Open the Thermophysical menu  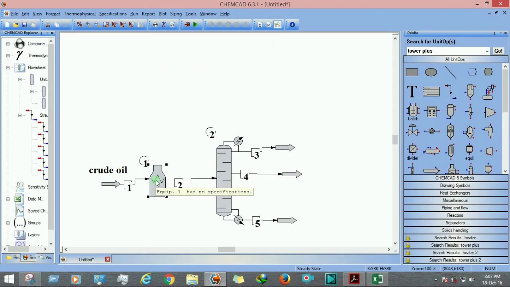80,14
